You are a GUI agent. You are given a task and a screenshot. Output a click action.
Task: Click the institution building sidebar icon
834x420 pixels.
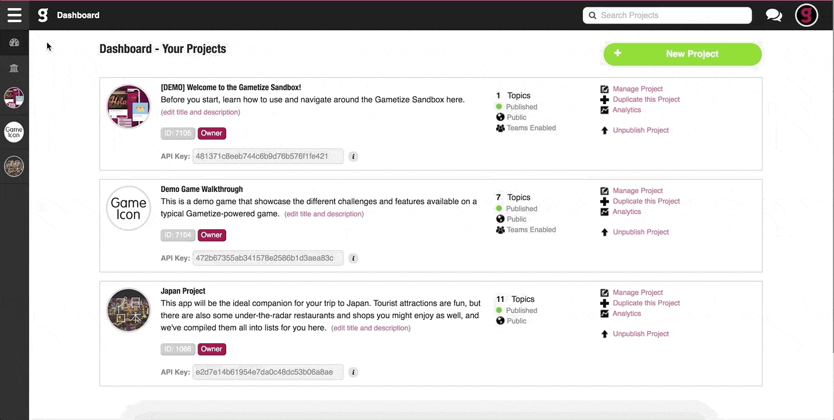click(x=15, y=68)
